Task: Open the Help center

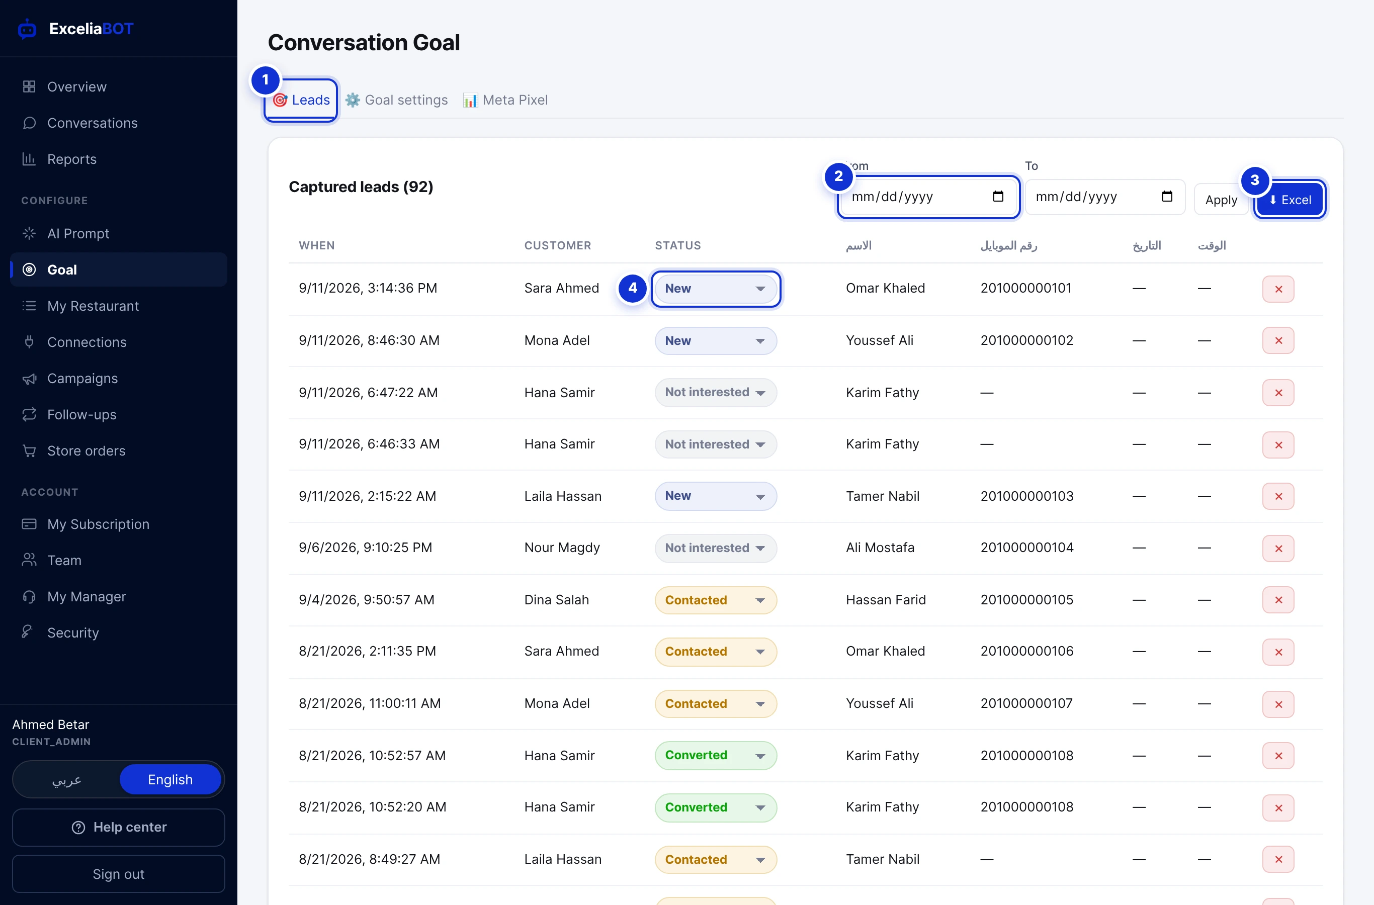Action: (118, 827)
